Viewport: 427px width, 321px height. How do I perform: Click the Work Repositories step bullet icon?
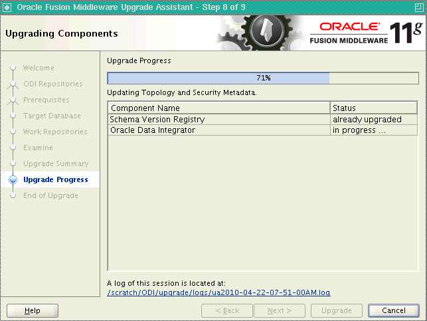13,132
